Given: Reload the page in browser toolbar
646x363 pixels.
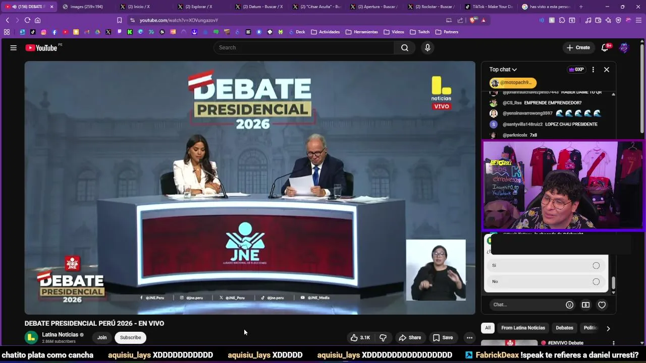Looking at the screenshot, I should click(x=27, y=20).
